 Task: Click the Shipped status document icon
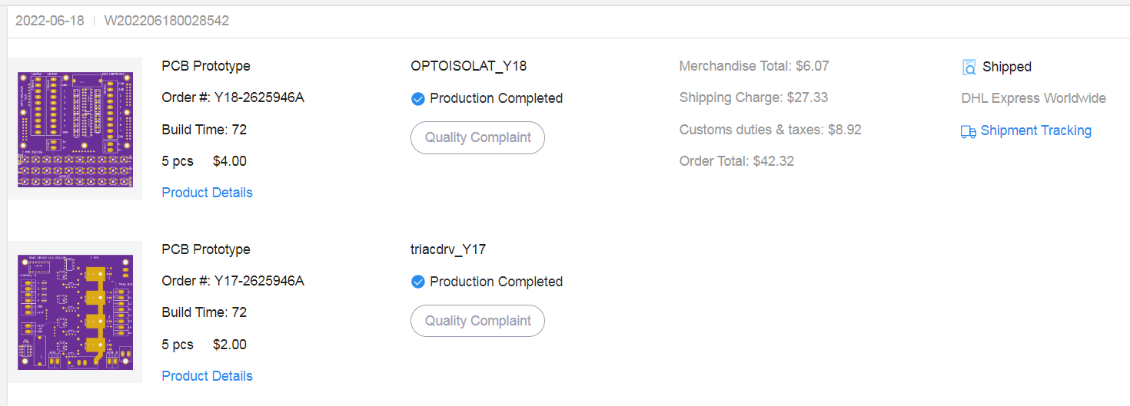click(x=969, y=68)
